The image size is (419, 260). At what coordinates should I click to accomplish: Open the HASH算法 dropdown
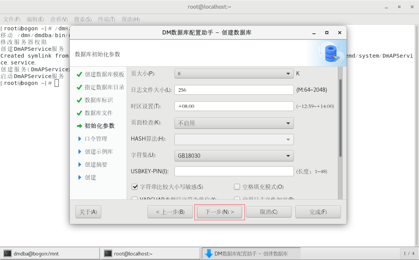[234, 139]
